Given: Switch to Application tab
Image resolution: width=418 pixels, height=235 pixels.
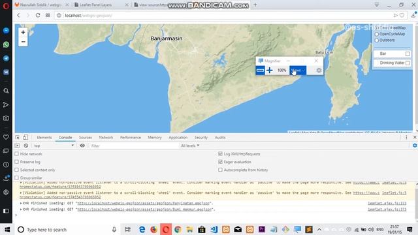Looking at the screenshot, I should (178, 138).
